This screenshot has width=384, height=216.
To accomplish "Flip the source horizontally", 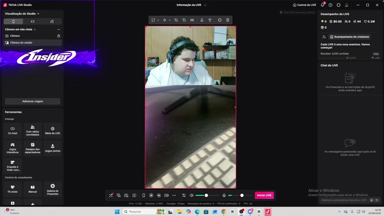I will pos(192,20).
